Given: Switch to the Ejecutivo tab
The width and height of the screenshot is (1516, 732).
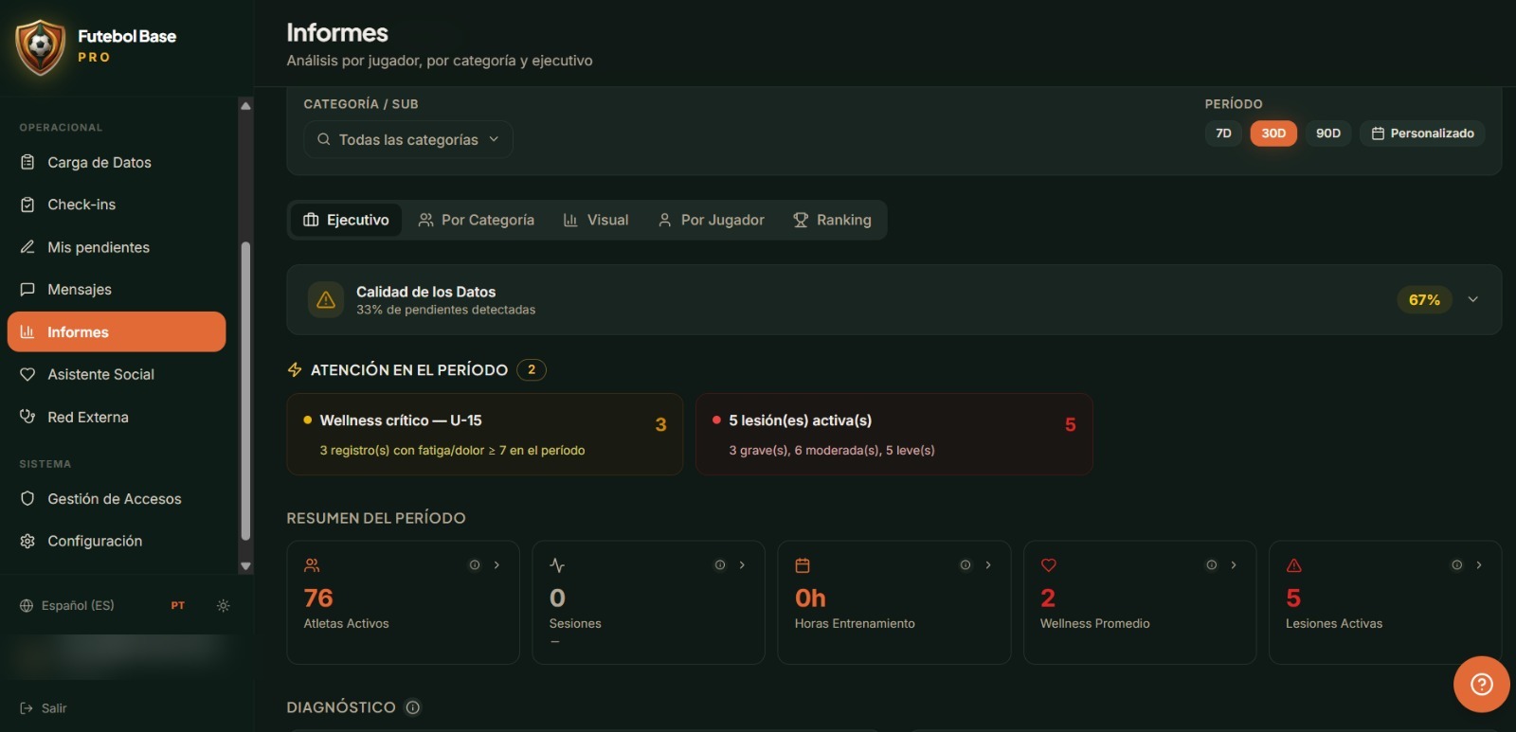Looking at the screenshot, I should point(346,220).
